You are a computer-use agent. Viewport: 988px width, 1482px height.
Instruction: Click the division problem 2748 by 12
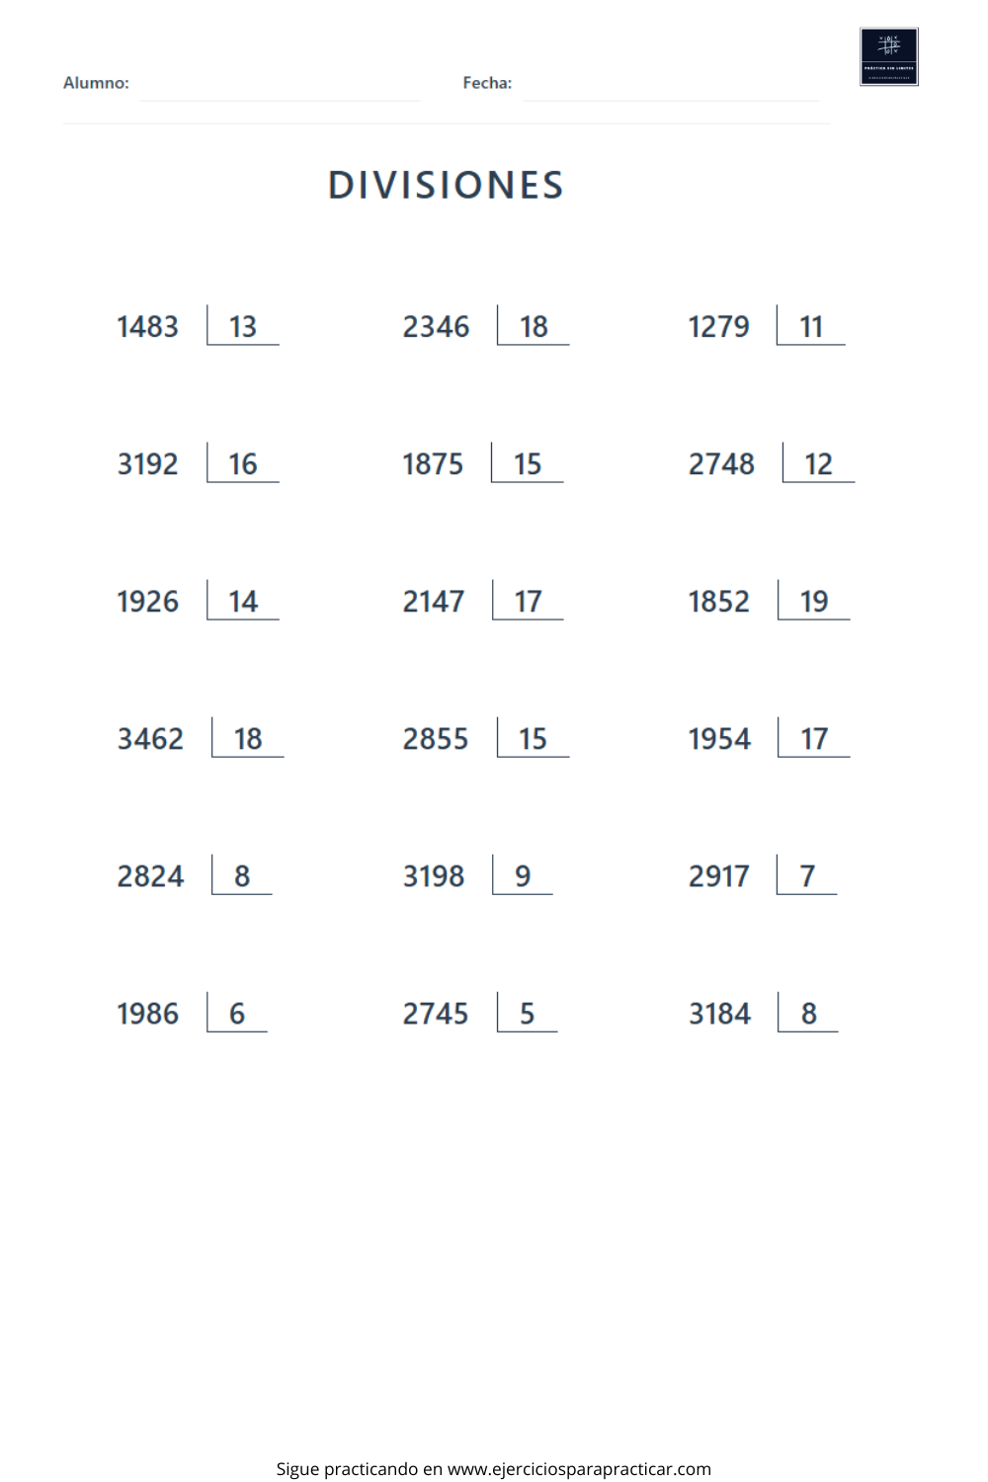tap(772, 463)
